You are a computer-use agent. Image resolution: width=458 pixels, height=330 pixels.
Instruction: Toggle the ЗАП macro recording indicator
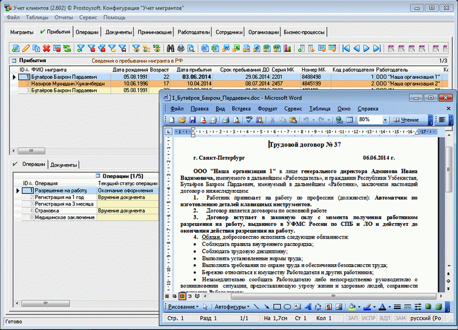coord(353,318)
